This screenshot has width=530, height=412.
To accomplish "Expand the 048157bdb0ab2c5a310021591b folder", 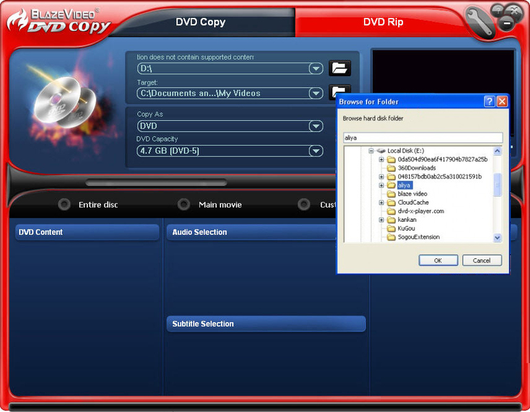I will pyautogui.click(x=381, y=176).
